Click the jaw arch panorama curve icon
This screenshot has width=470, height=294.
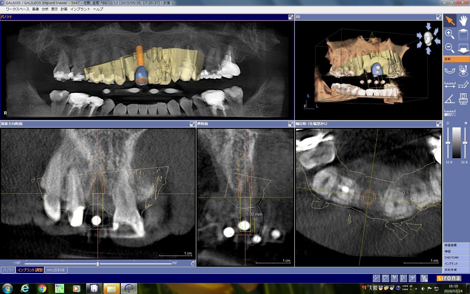[x=450, y=71]
